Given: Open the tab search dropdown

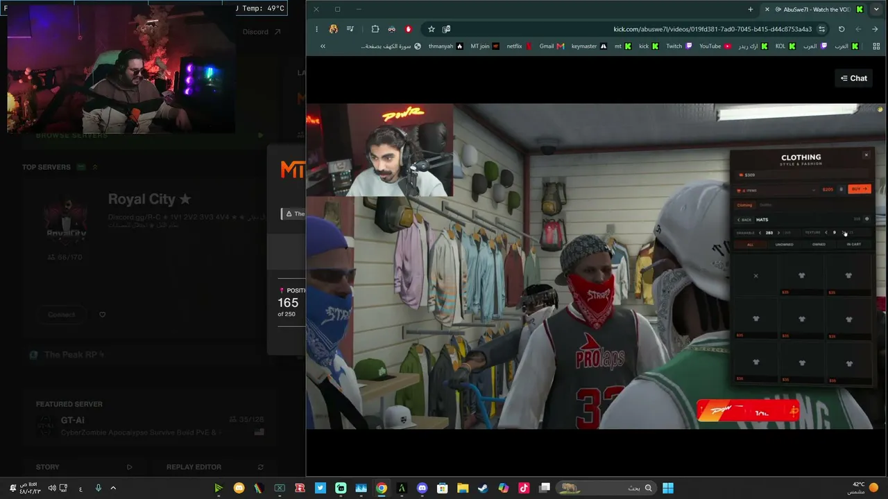Looking at the screenshot, I should (876, 9).
